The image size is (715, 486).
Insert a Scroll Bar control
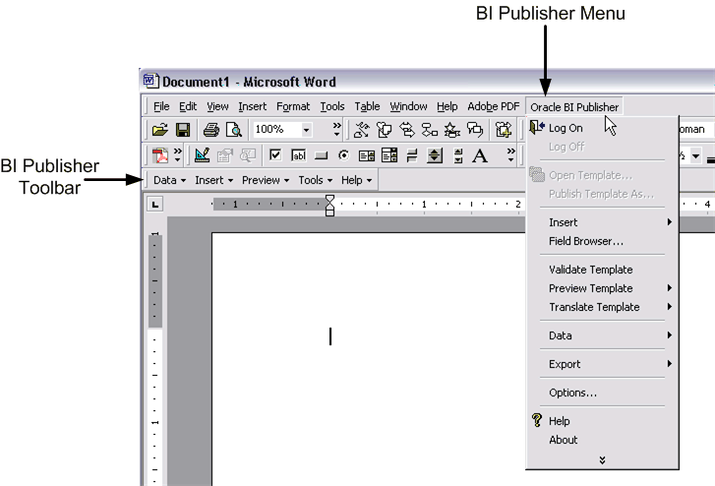[458, 155]
